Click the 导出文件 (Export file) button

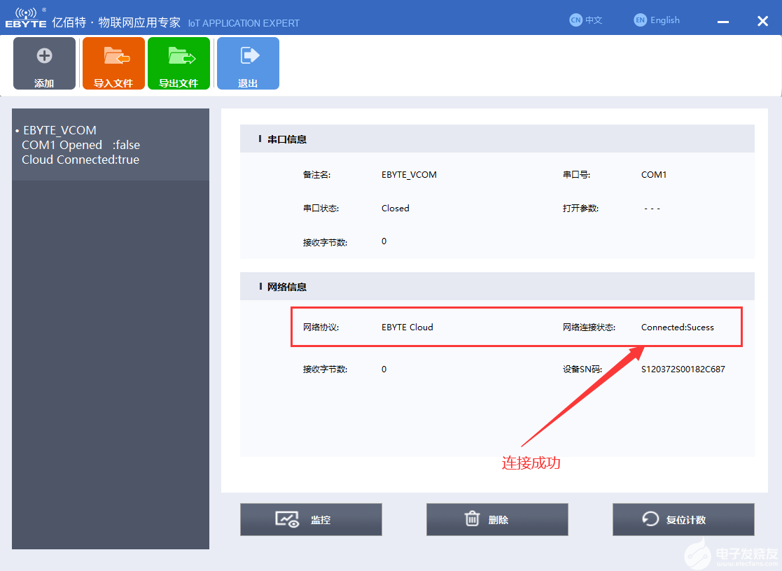[179, 64]
